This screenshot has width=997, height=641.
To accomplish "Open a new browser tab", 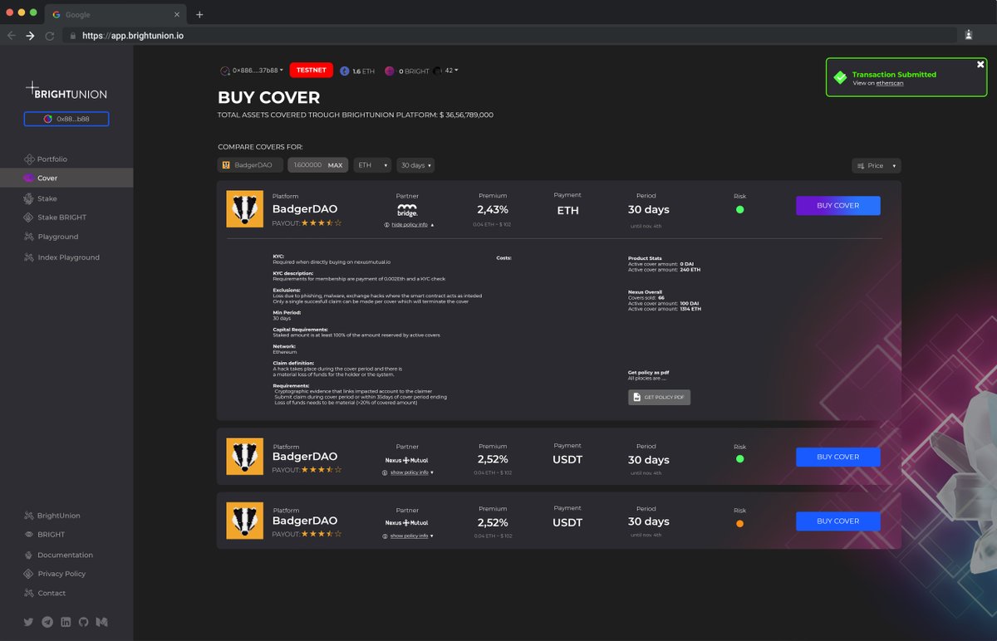I will tap(199, 14).
